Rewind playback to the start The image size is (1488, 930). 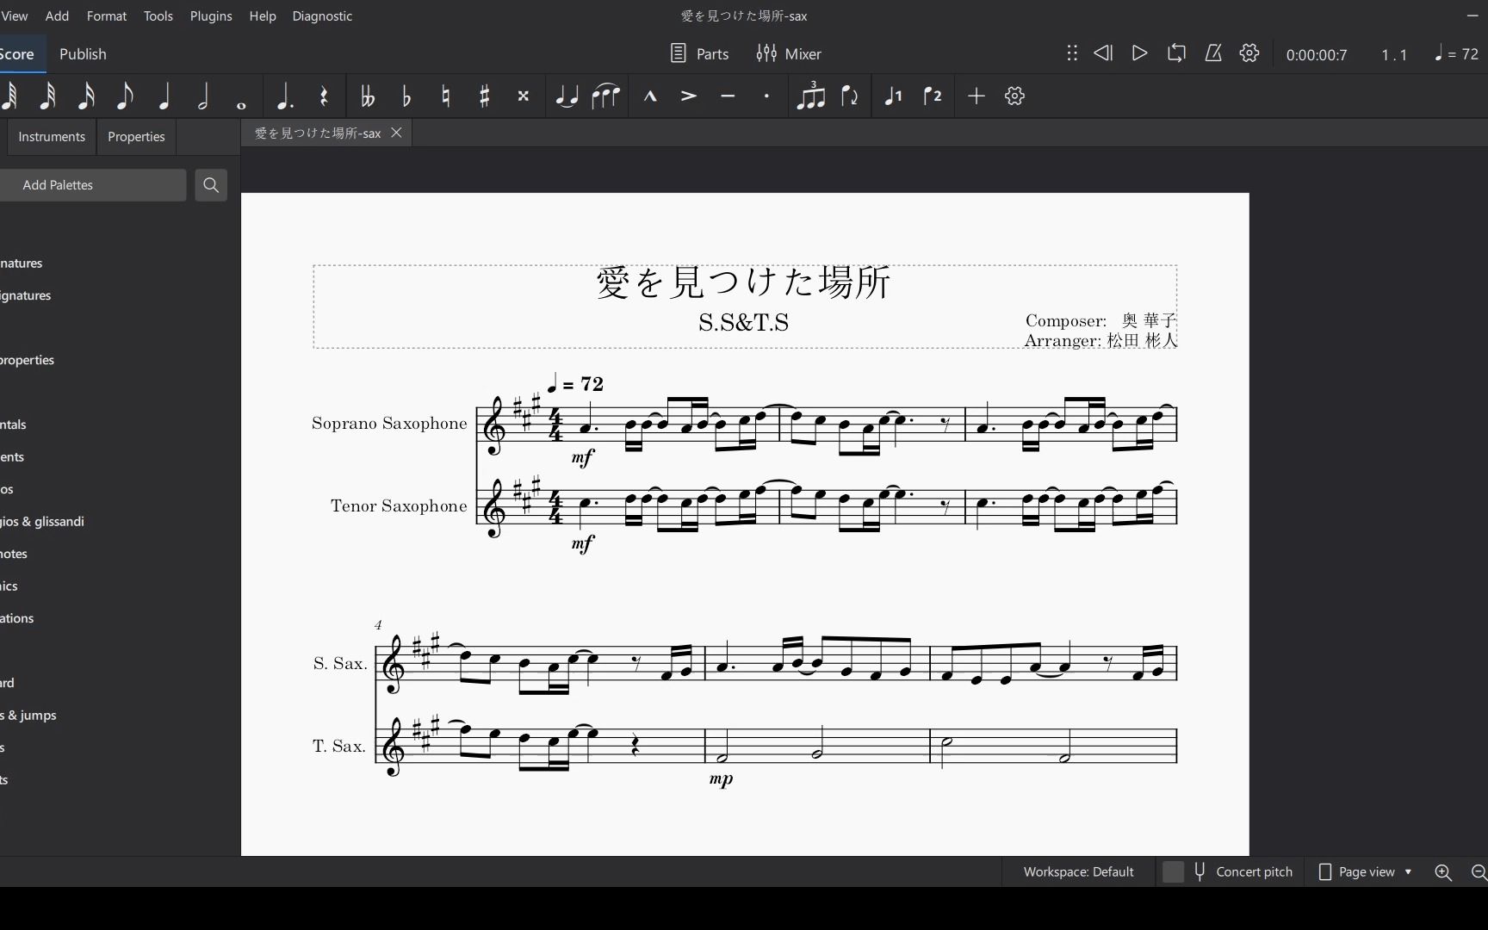point(1103,53)
